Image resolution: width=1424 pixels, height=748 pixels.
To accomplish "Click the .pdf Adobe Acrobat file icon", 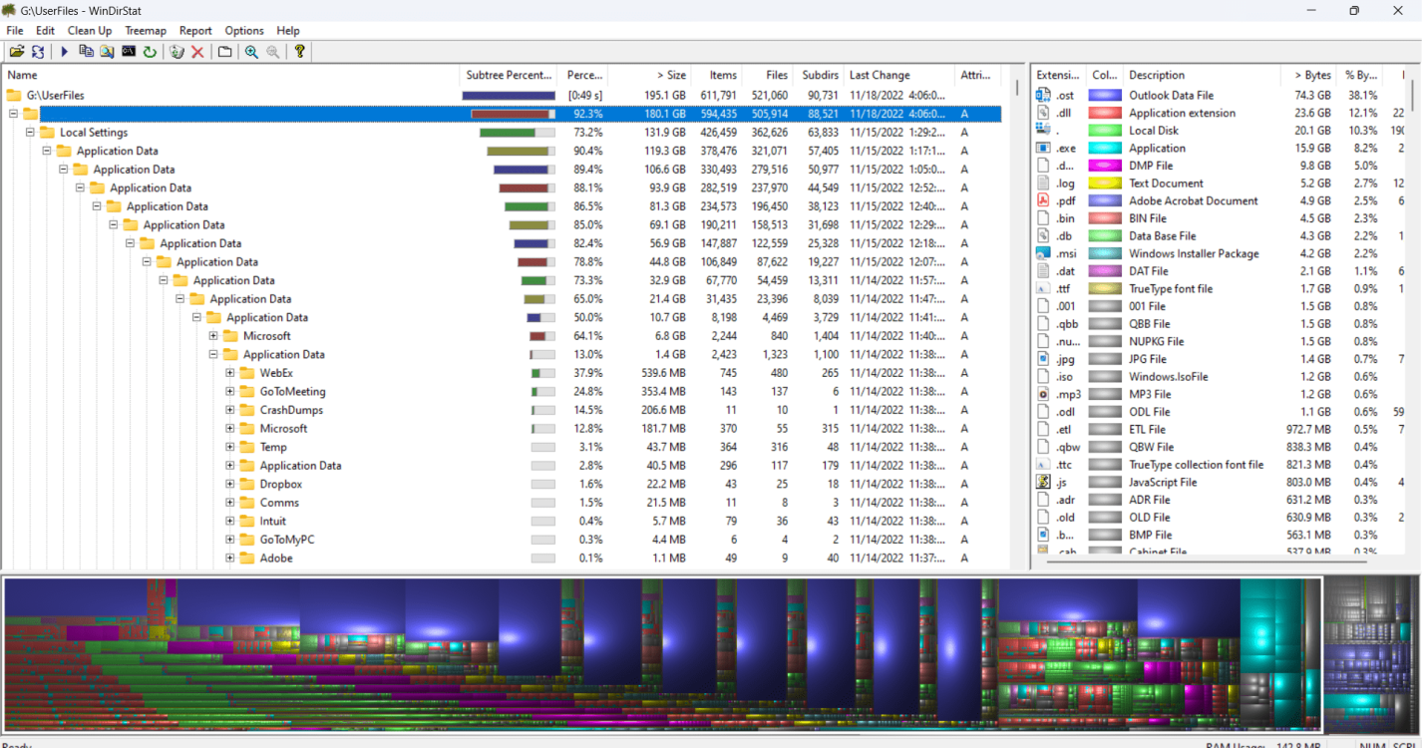I will coord(1043,200).
